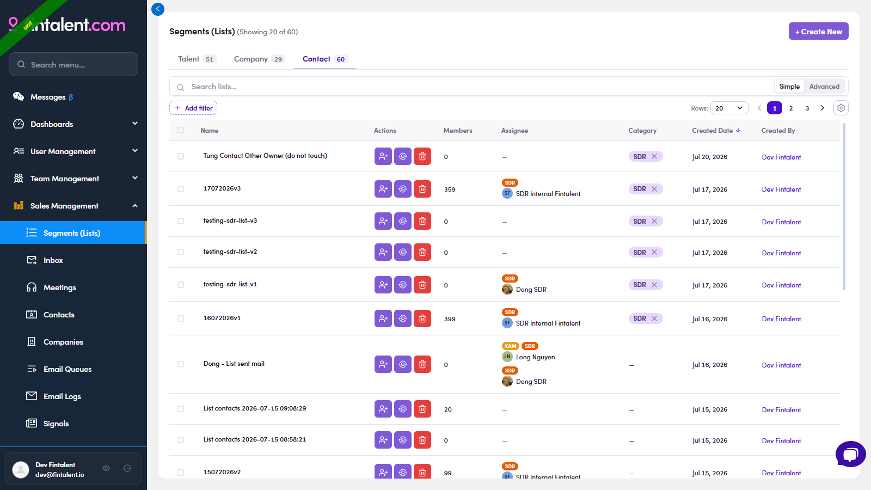This screenshot has width=871, height=490.
Task: Select the 17072026v3 row checkbox
Action: [181, 189]
